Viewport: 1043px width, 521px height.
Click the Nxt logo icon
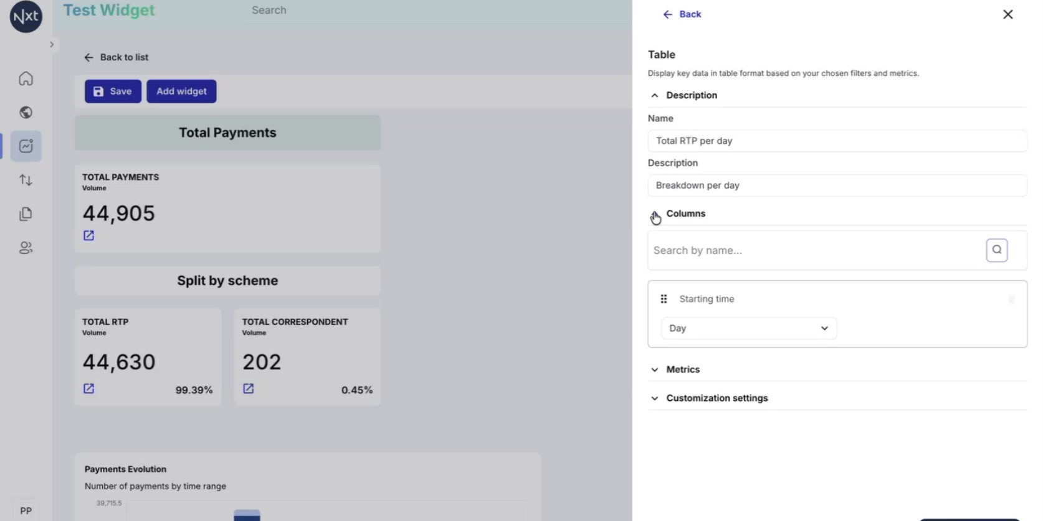tap(26, 16)
